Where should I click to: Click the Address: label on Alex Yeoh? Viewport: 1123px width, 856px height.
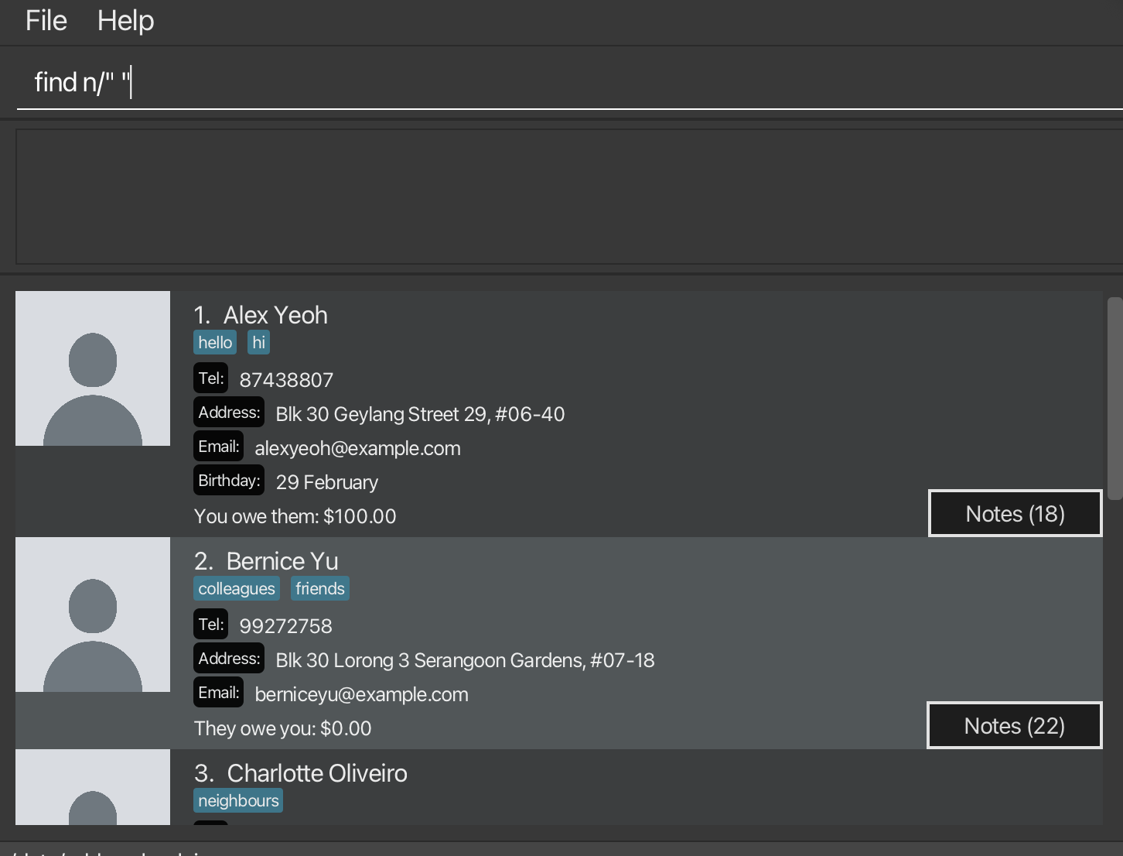(229, 413)
